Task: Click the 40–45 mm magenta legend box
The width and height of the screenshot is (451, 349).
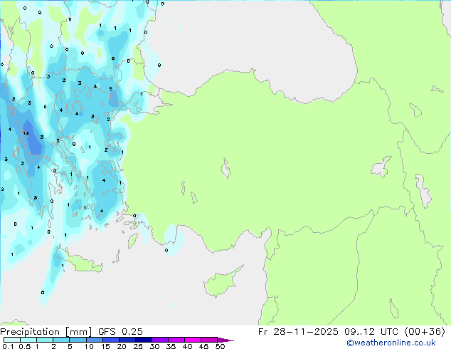Action: [193, 340]
